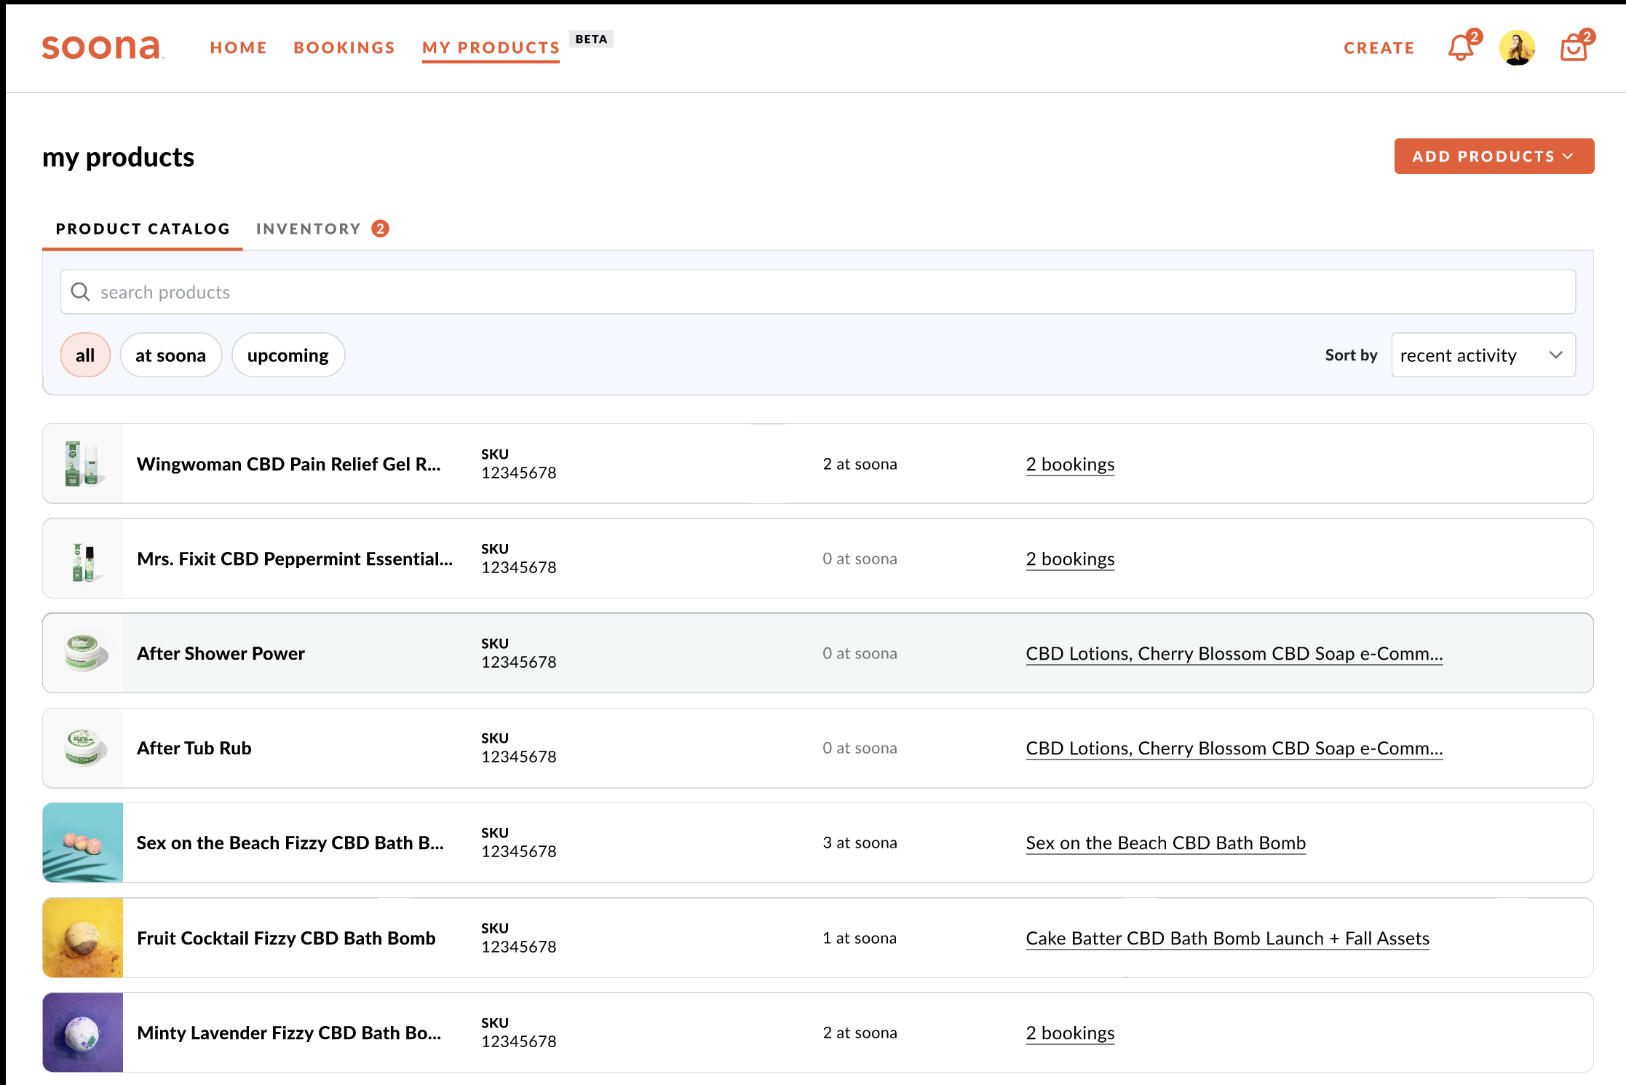
Task: Open Mrs. Fixit row's 2 bookings link
Action: [x=1070, y=559]
